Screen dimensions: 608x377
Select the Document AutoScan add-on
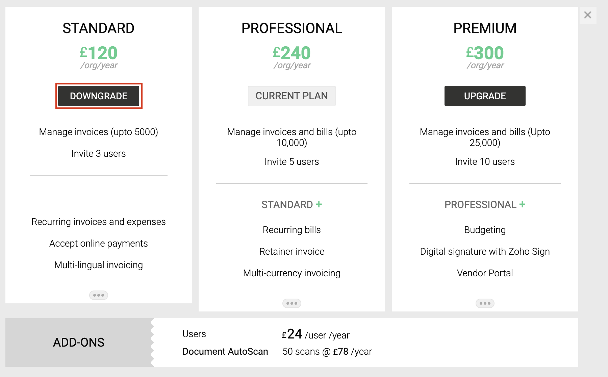[225, 352]
